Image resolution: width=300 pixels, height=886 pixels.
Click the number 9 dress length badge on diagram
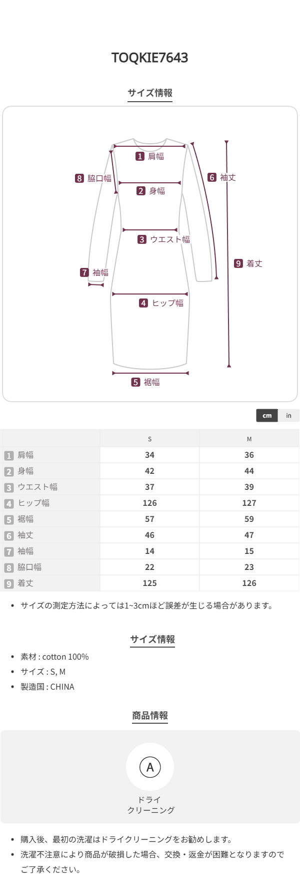238,263
